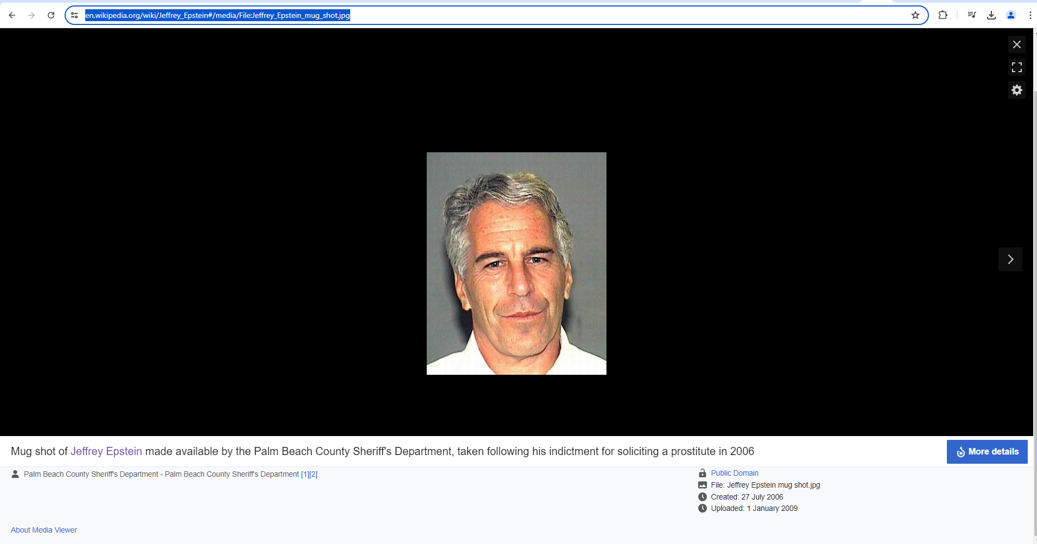Open the Jeffrey Epstein link in caption
Screen dimensions: 1037x544
point(106,451)
